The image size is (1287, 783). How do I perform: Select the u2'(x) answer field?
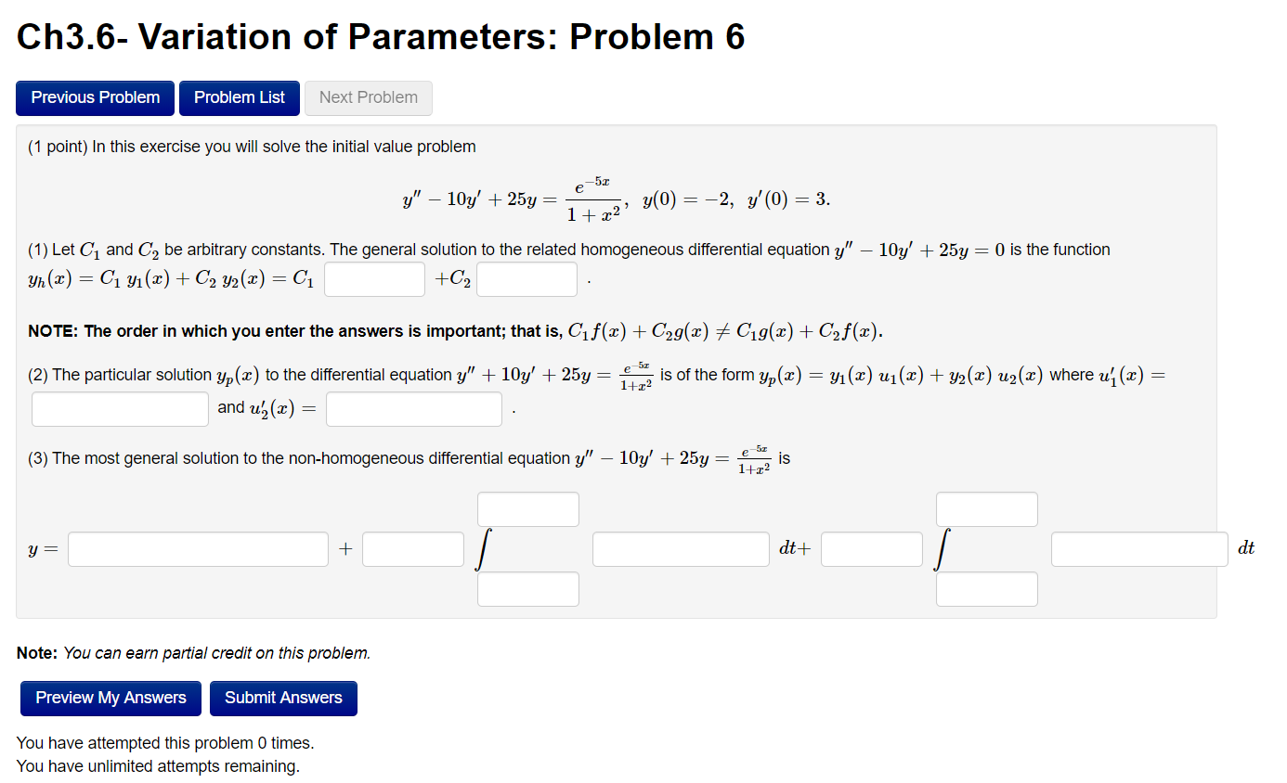pos(413,408)
